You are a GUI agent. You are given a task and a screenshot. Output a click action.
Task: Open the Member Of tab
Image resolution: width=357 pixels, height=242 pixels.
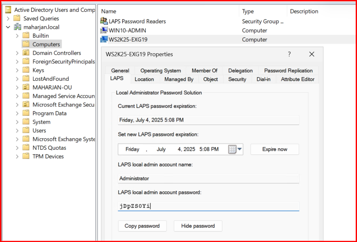pos(204,71)
